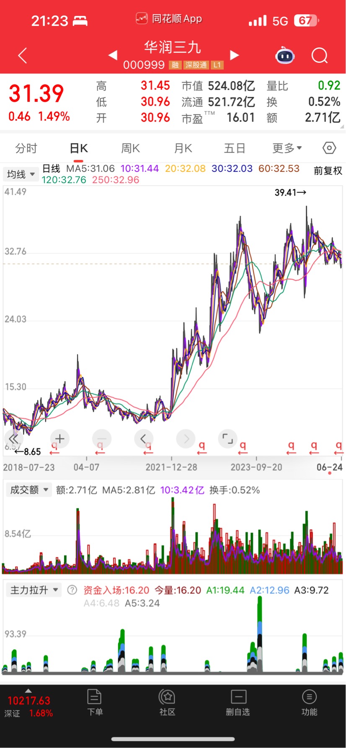Open 功能 functions menu icon
Image resolution: width=346 pixels, height=748 pixels.
309,702
